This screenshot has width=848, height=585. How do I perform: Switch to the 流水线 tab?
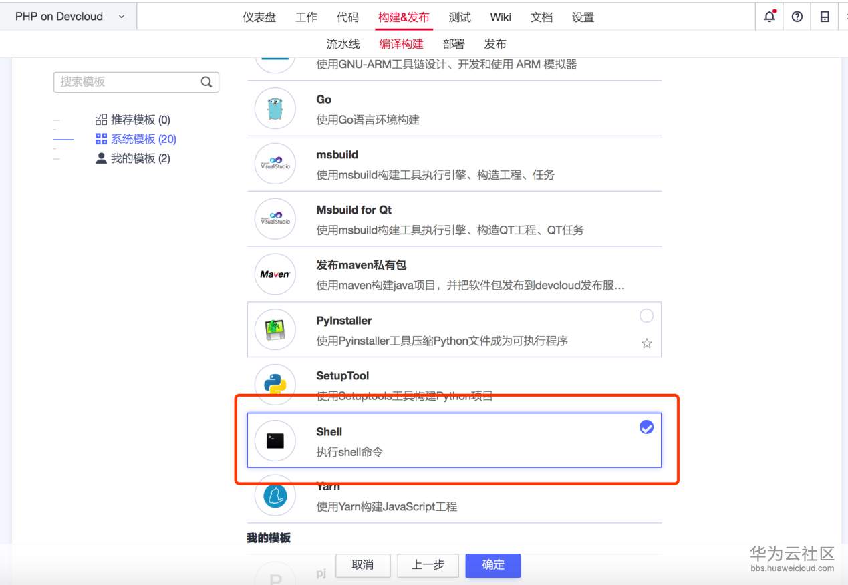(342, 43)
